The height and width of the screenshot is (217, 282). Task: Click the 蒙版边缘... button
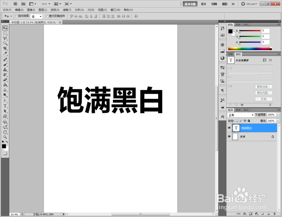coord(264,87)
